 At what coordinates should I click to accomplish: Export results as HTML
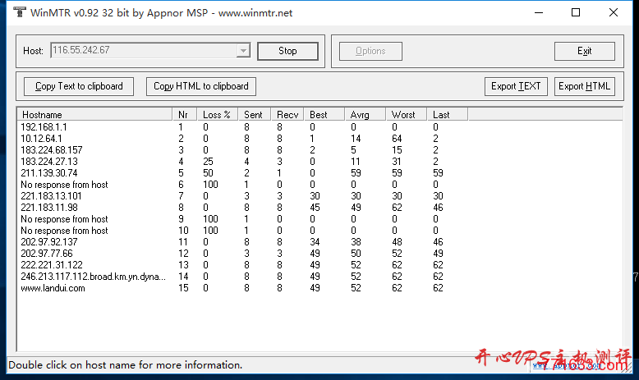585,86
